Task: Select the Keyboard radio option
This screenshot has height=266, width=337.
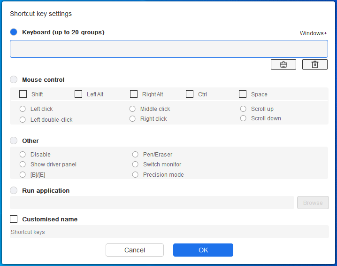Action: click(14, 32)
